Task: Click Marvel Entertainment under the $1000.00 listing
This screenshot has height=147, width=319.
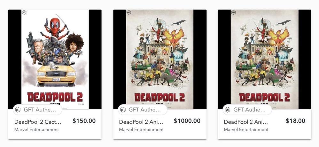Action: point(141,129)
